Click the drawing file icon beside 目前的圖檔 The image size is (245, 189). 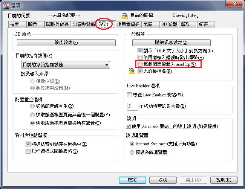[125, 16]
